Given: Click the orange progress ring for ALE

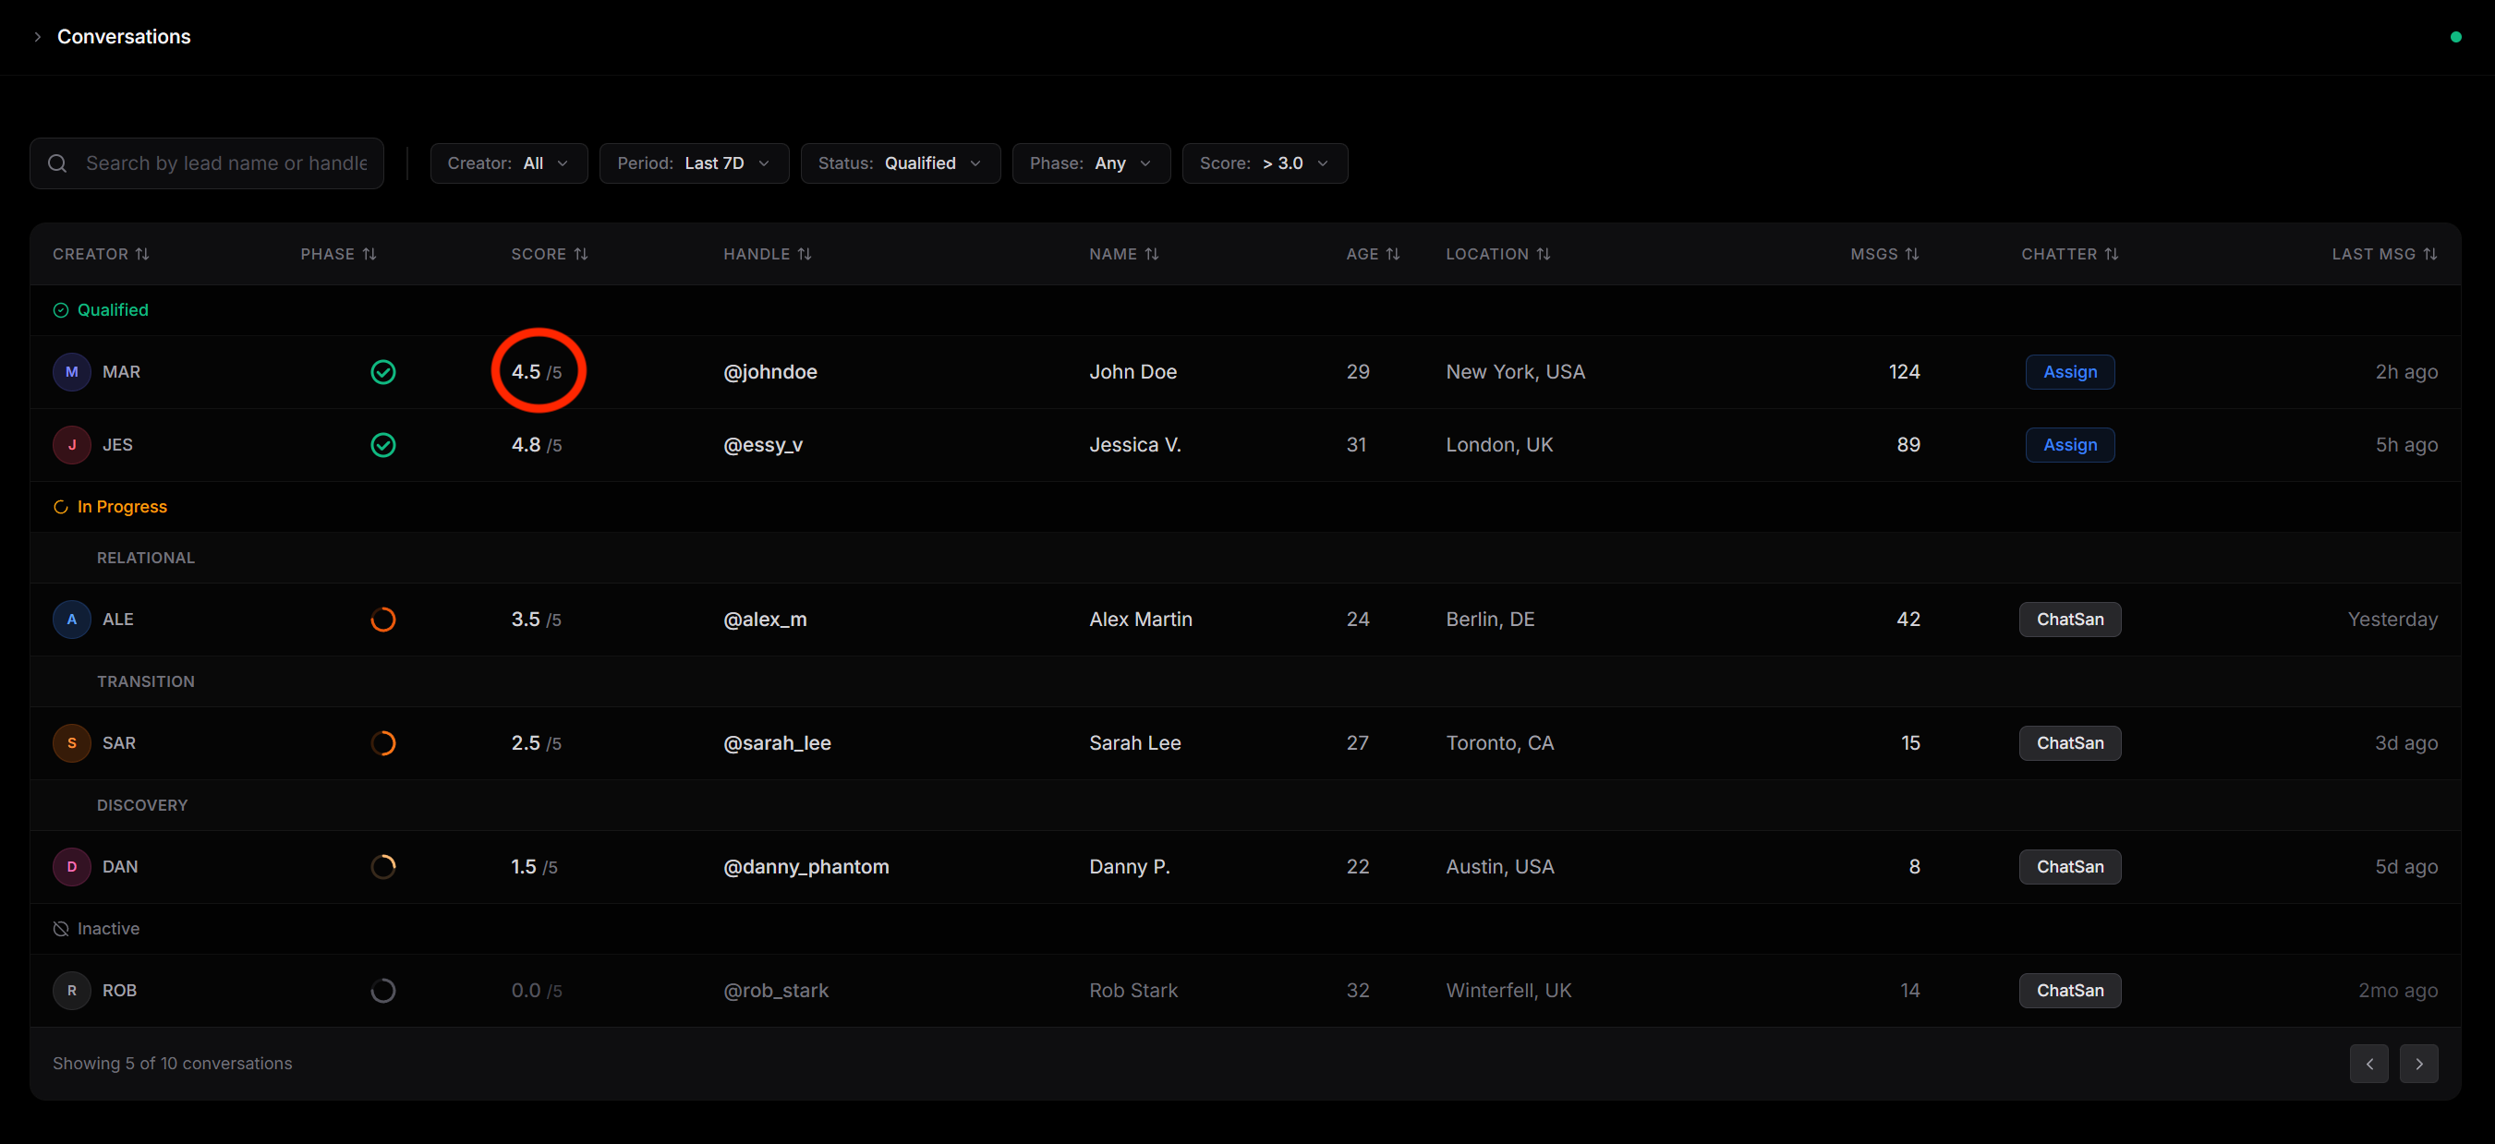Looking at the screenshot, I should pos(383,620).
